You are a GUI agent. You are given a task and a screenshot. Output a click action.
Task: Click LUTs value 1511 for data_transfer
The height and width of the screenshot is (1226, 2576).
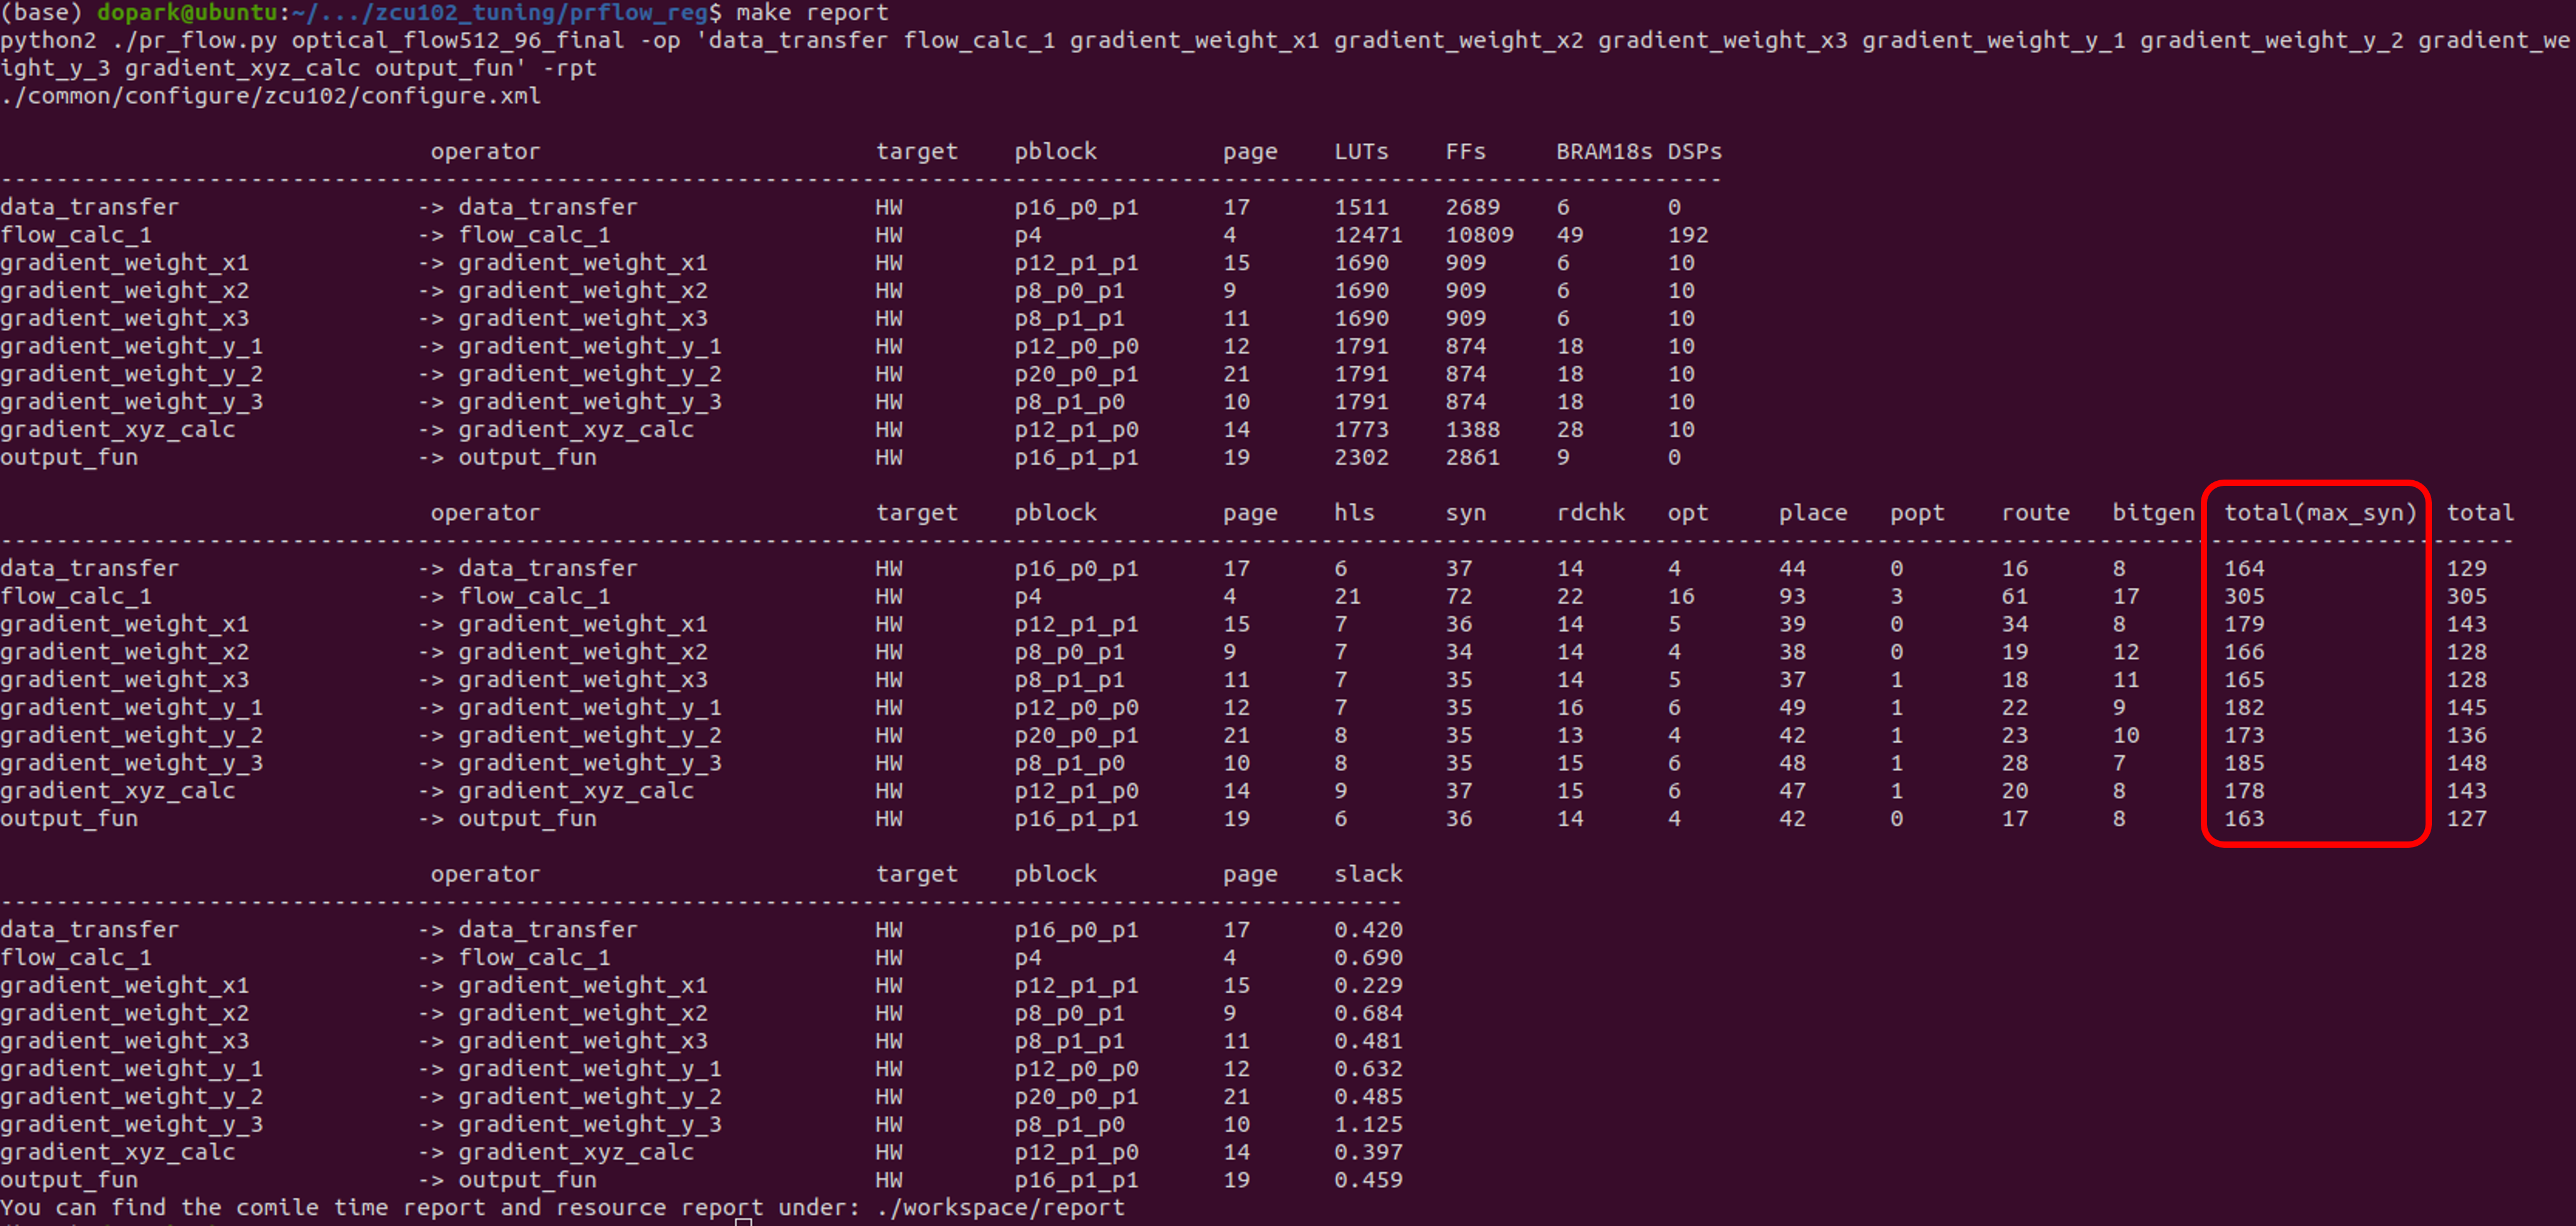click(x=1361, y=207)
